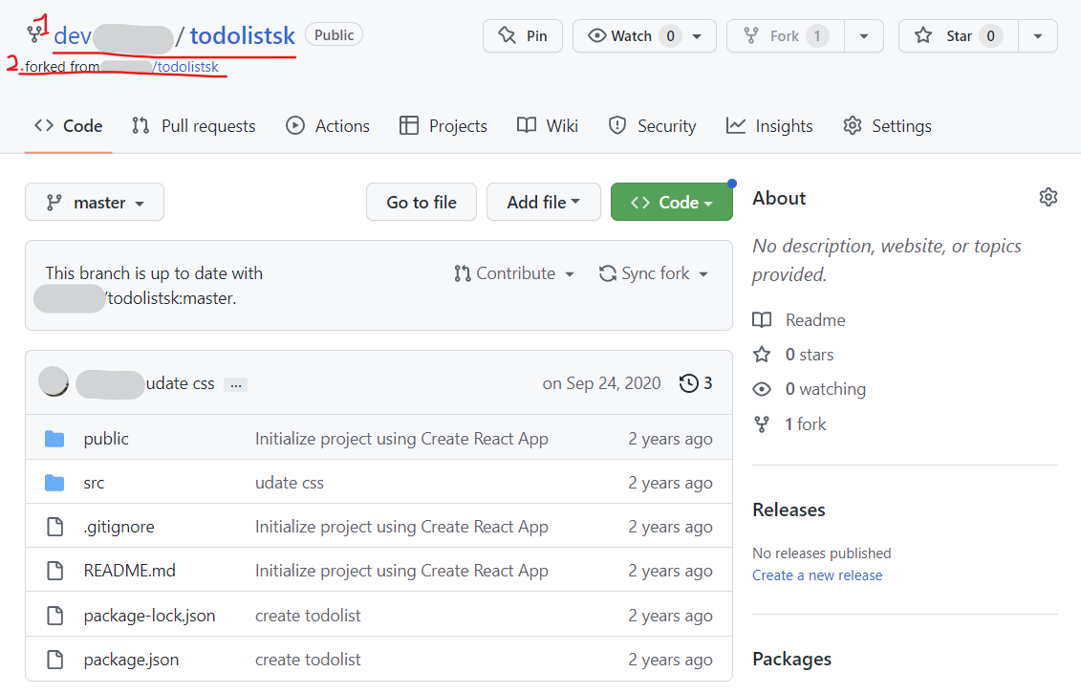Open the Star lists dropdown arrow
The image size is (1081, 694).
coord(1038,35)
